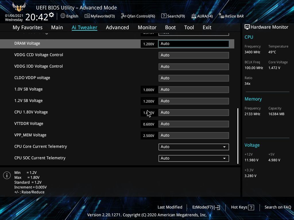Select the VDDG CCD Voltage Control label
294x220 pixels.
[39, 55]
